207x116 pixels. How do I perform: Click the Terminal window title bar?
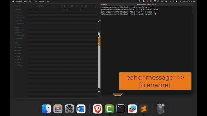point(147,5)
